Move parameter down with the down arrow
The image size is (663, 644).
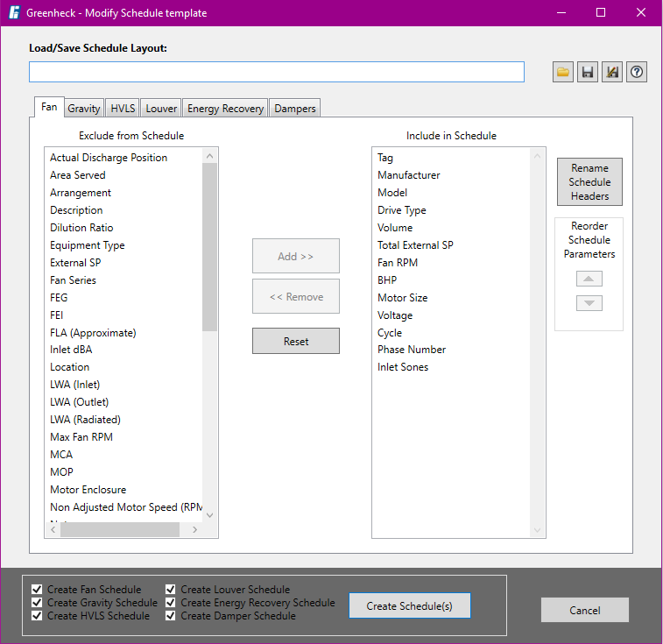pos(589,303)
